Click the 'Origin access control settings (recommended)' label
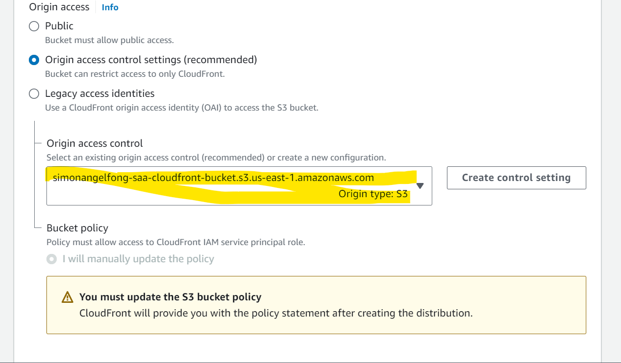Image resolution: width=621 pixels, height=363 pixels. pyautogui.click(x=151, y=60)
